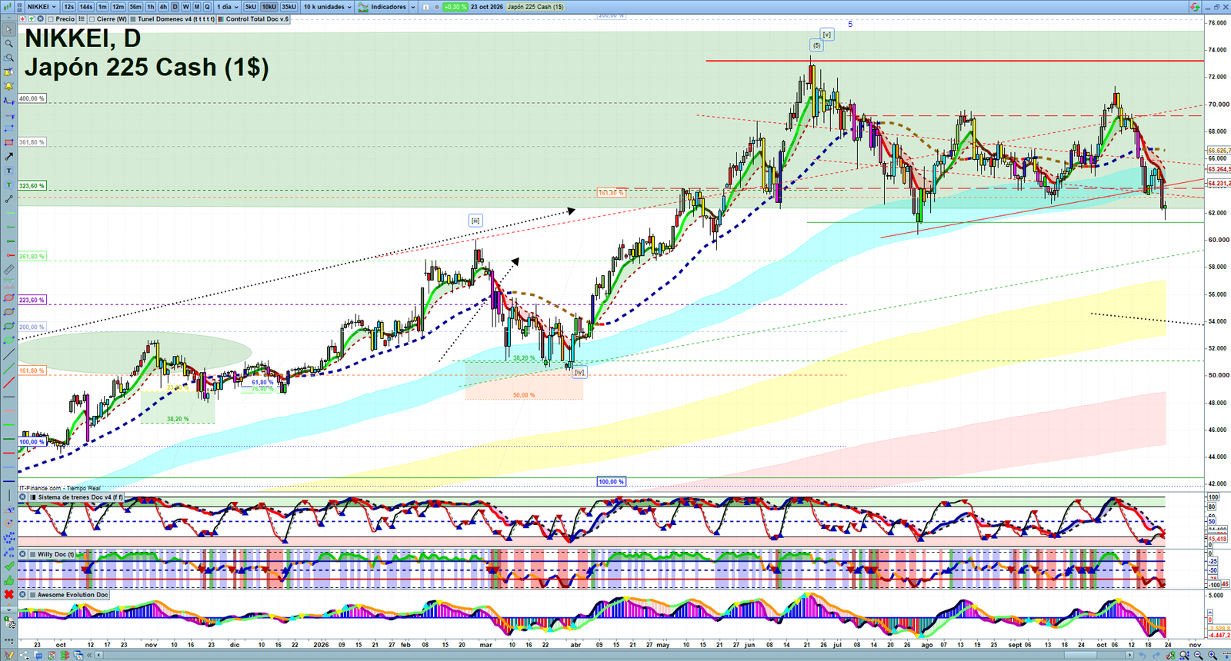The image size is (1231, 661).
Task: Click the Indicadores chart icon
Action: pyautogui.click(x=363, y=7)
